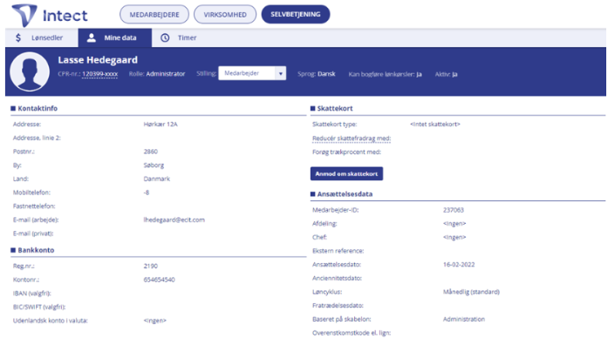Click the name Lasse Hedegaard
This screenshot has width=608, height=345.
tap(98, 60)
